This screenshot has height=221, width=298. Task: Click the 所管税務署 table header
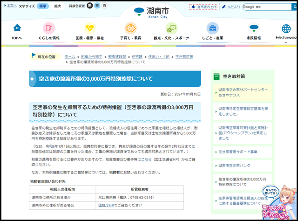tap(140, 190)
